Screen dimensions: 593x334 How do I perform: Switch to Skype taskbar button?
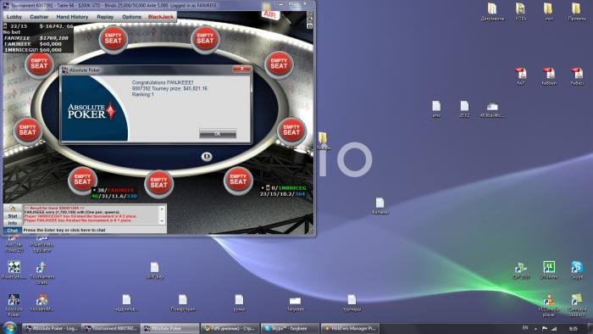(290, 328)
